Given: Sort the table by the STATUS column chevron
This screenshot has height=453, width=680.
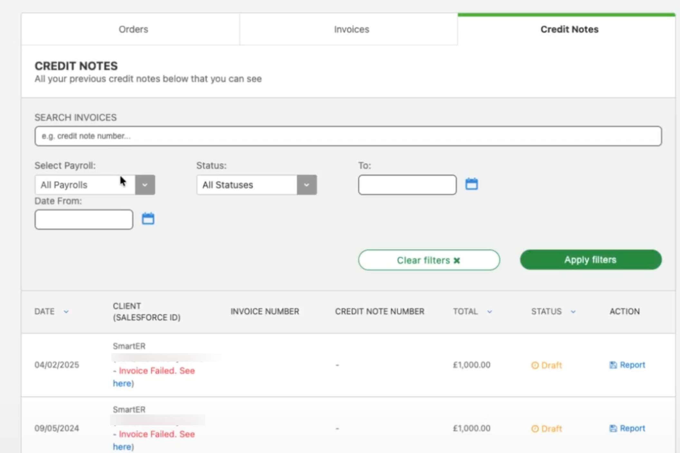Looking at the screenshot, I should (x=573, y=311).
